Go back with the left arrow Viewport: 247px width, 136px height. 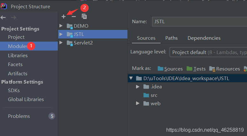[3, 17]
